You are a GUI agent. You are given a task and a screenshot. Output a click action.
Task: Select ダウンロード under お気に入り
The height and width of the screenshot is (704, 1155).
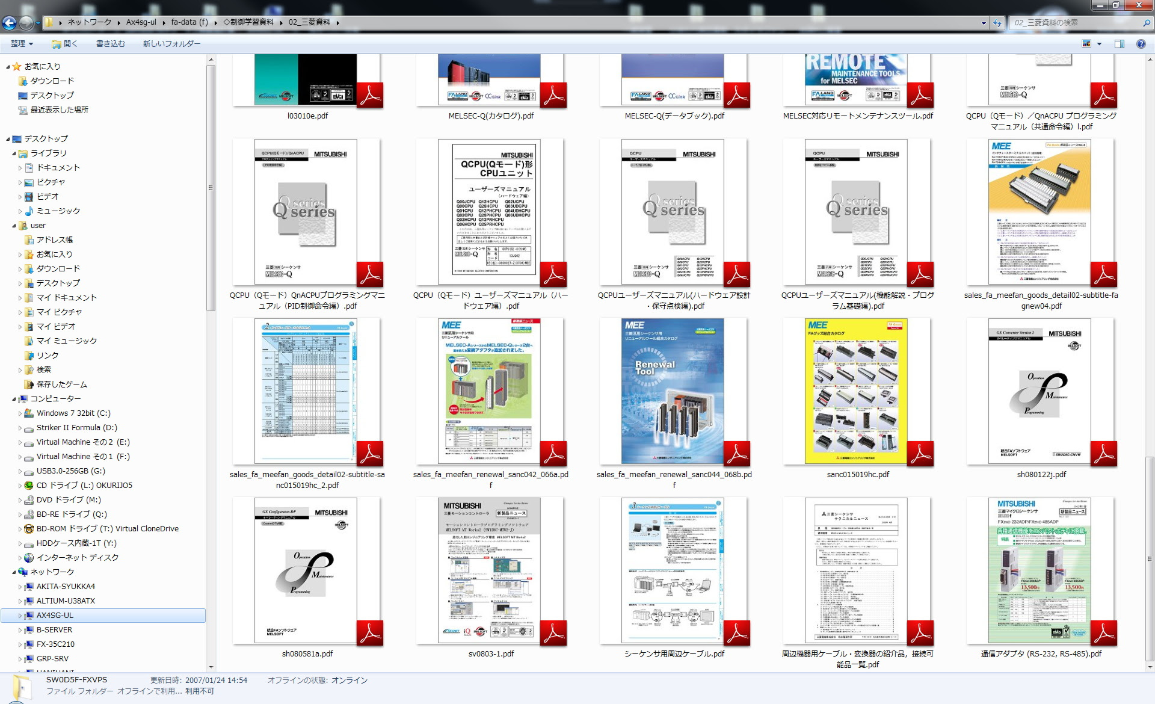pos(52,81)
